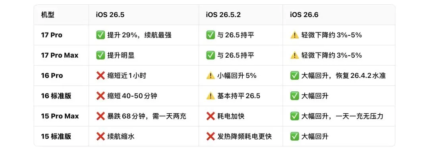Click the 17 Pro Max row label
Screen dimensions: 429x165
click(60, 55)
